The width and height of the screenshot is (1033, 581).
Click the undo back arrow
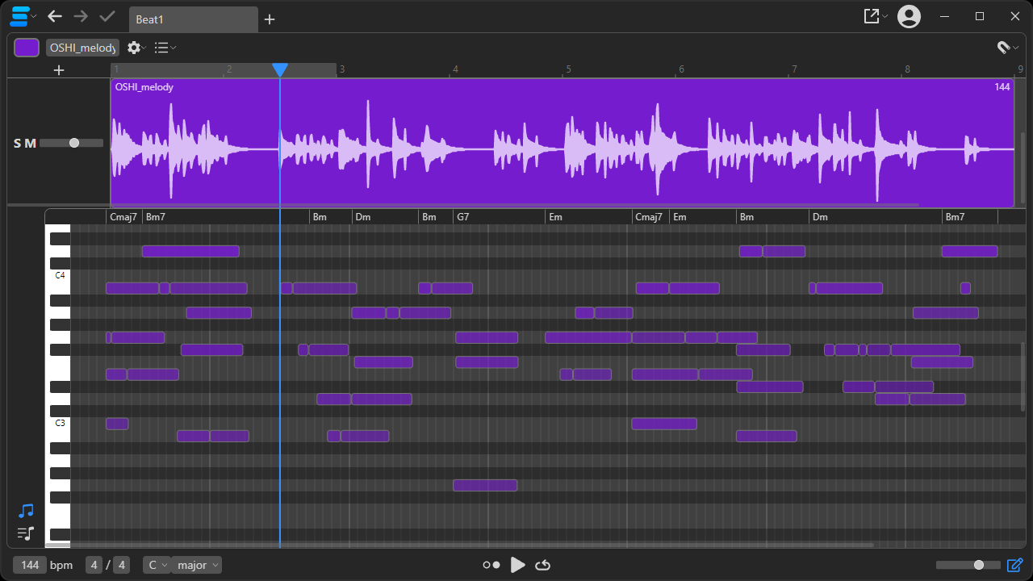click(x=54, y=16)
